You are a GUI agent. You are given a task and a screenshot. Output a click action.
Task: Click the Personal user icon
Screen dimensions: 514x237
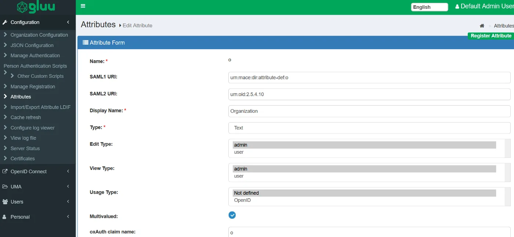point(4,217)
